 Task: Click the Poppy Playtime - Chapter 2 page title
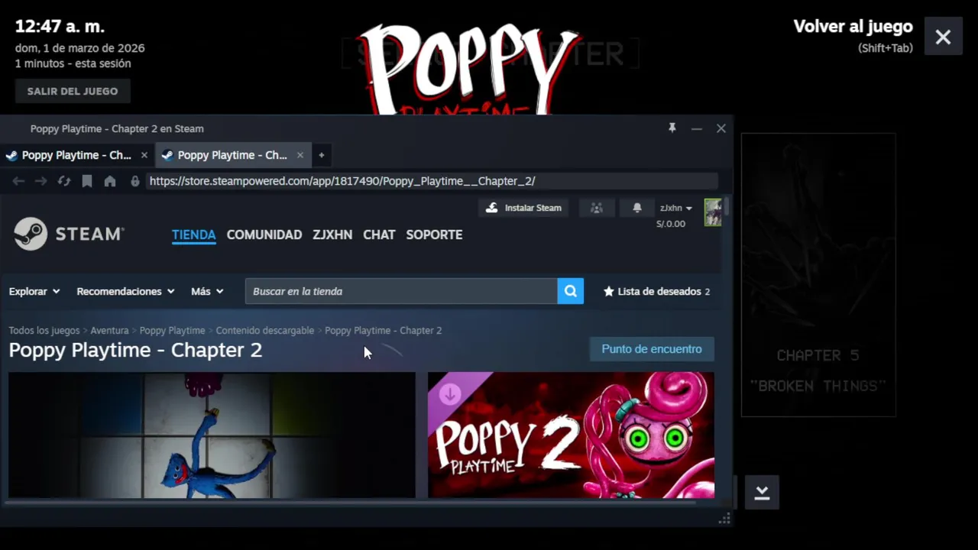(x=135, y=350)
